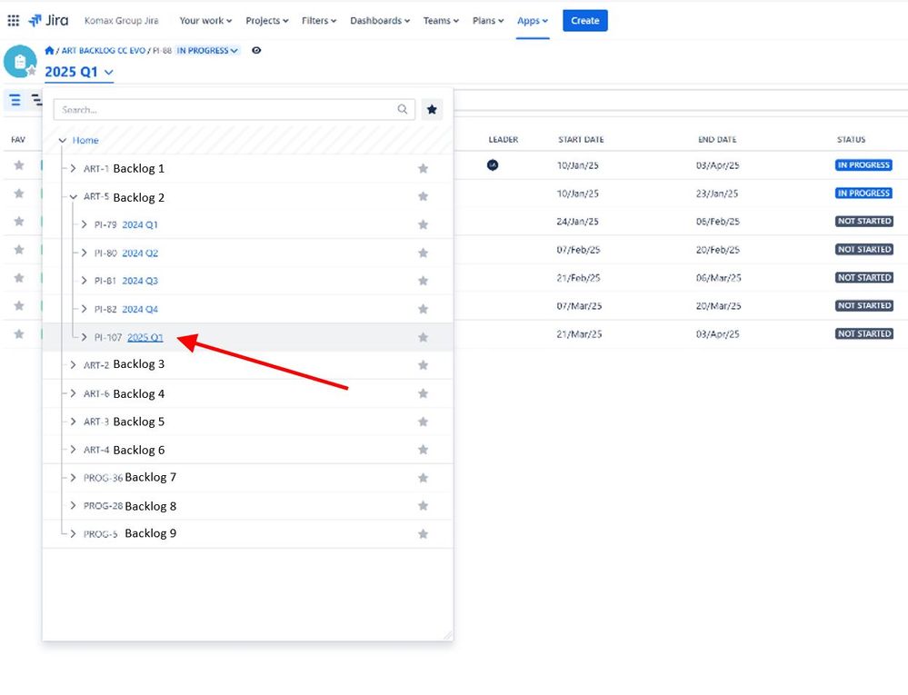Click the PI-88 breadcrumb link
This screenshot has width=908, height=695.
(162, 50)
